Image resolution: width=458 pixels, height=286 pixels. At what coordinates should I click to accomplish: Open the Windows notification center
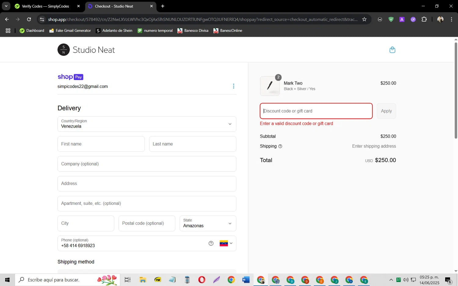tap(448, 280)
